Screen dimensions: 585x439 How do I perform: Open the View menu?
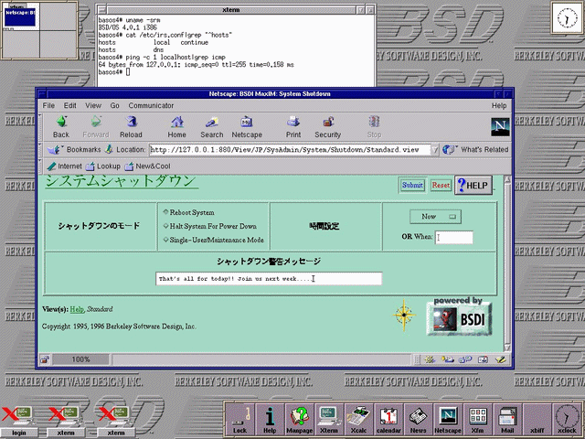93,106
